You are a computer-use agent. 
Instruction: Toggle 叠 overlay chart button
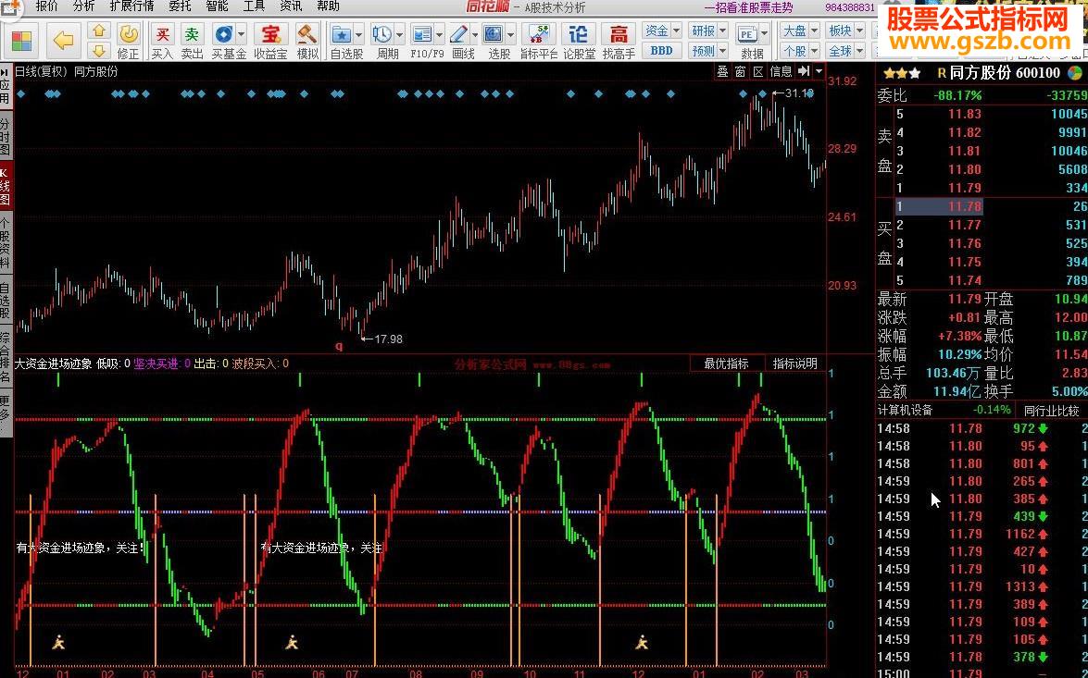click(722, 71)
